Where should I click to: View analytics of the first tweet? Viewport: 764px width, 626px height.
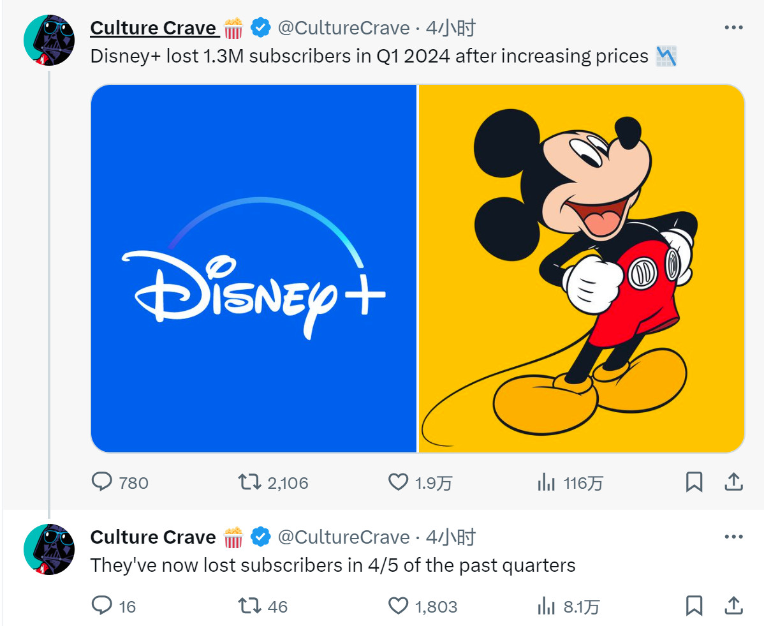point(546,482)
